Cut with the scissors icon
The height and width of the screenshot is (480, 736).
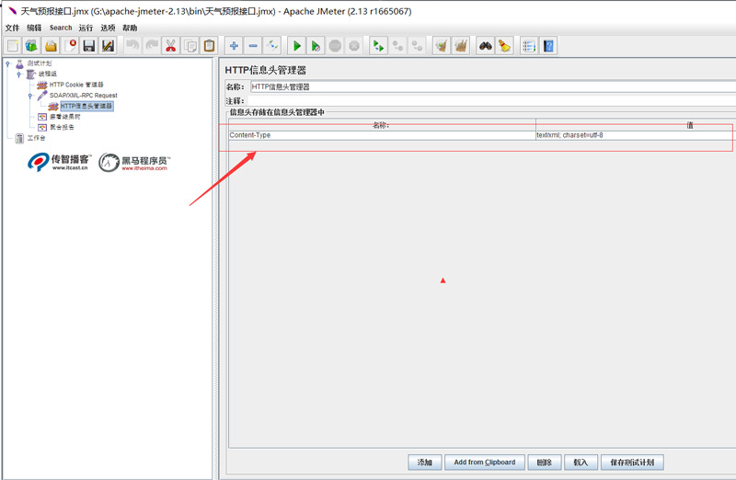coord(171,46)
